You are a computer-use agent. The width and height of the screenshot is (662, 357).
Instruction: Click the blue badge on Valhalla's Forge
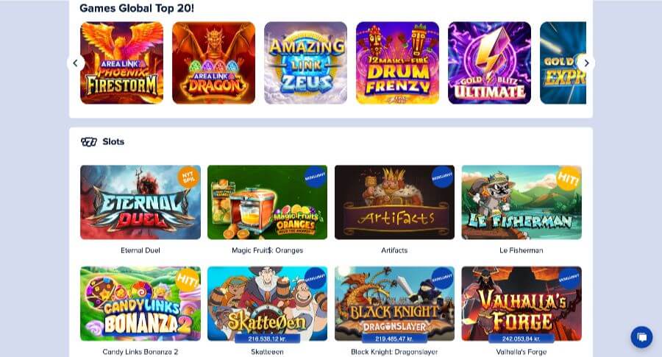[569, 278]
